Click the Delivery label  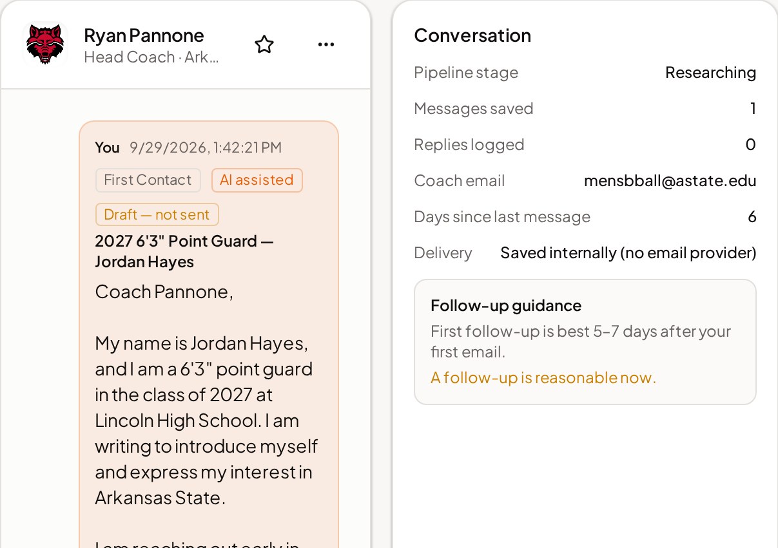[x=443, y=253]
